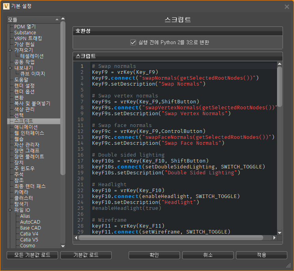Click the 모듈 column header sort arrow
This screenshot has width=294, height=271.
pos(57,19)
